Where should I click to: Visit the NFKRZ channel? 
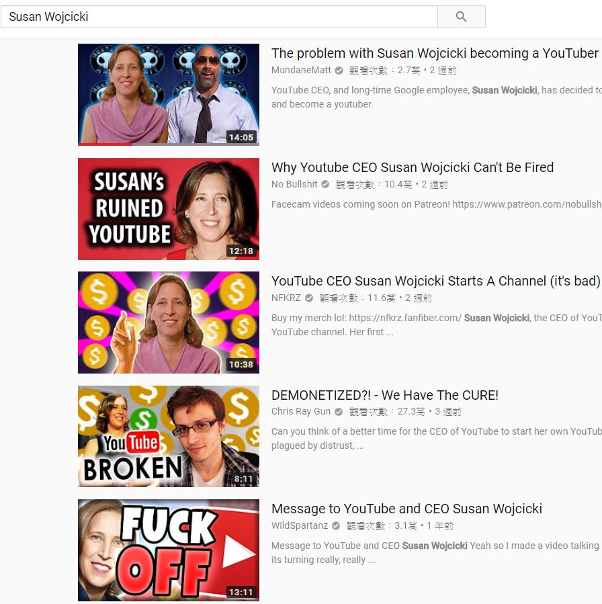tap(286, 298)
